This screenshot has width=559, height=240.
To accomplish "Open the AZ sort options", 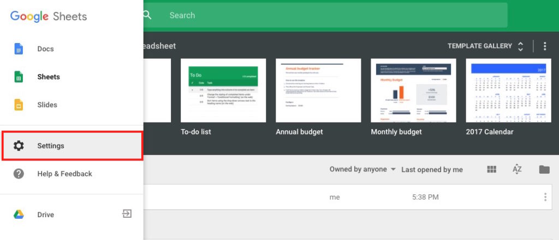I will [518, 170].
